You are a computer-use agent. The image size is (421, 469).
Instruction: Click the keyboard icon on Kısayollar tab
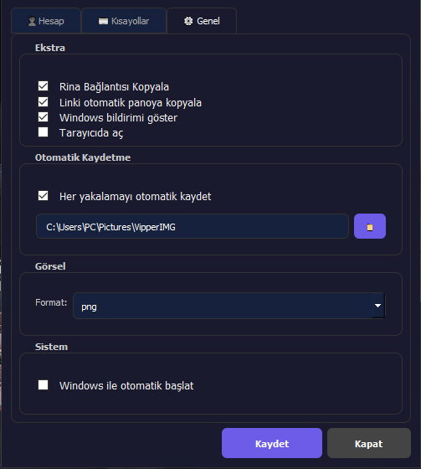tap(103, 21)
